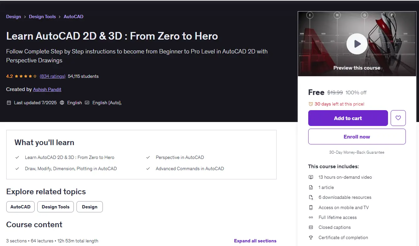This screenshot has width=419, height=246.
Task: Click the article document icon
Action: coord(311,187)
